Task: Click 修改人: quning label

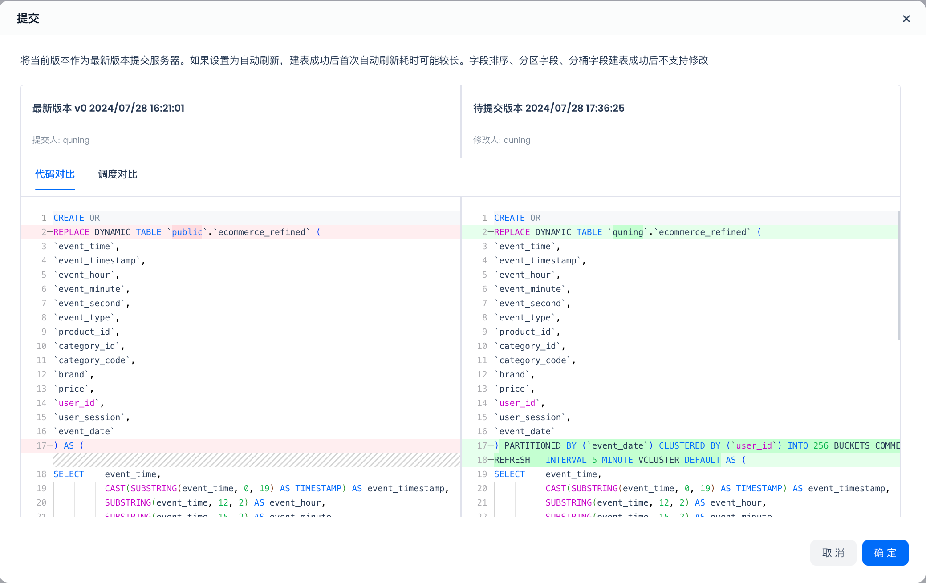Action: 502,140
